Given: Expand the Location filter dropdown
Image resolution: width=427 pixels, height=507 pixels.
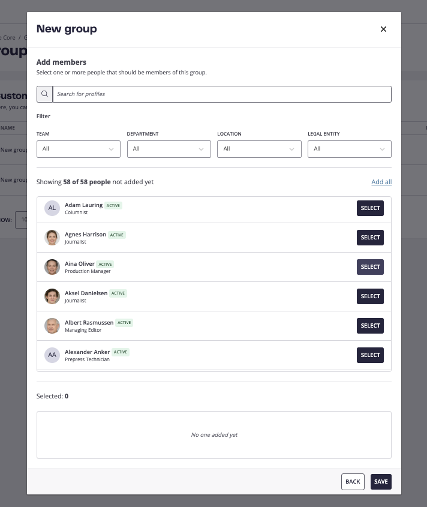Looking at the screenshot, I should (259, 149).
